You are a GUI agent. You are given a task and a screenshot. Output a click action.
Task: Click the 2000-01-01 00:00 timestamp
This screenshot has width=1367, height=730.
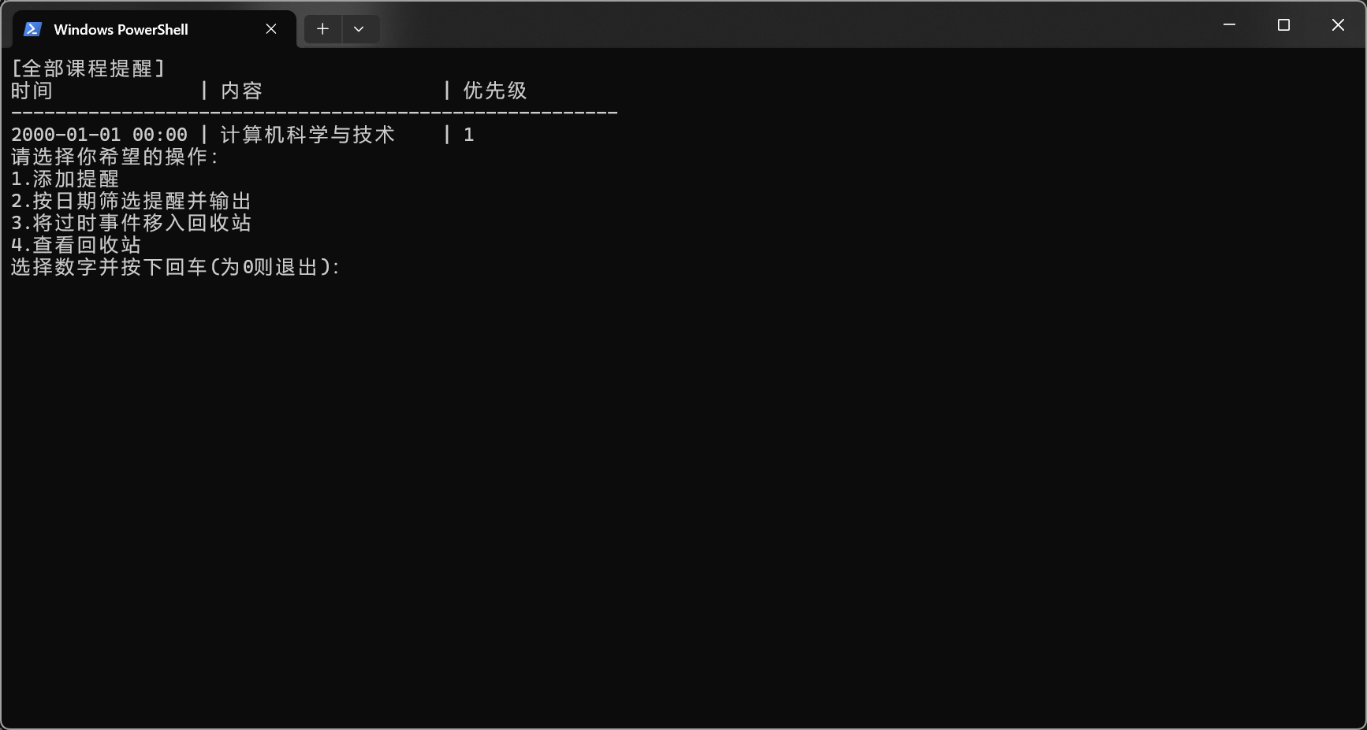[99, 135]
